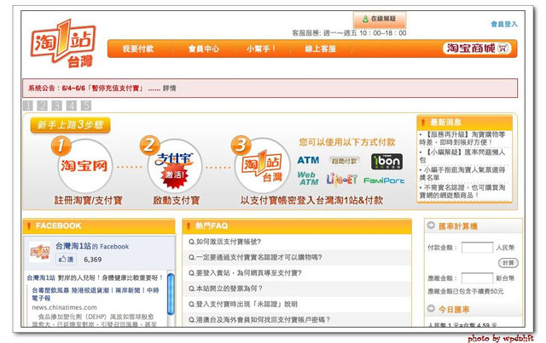Open the 詳情 link in system announcement

point(169,89)
